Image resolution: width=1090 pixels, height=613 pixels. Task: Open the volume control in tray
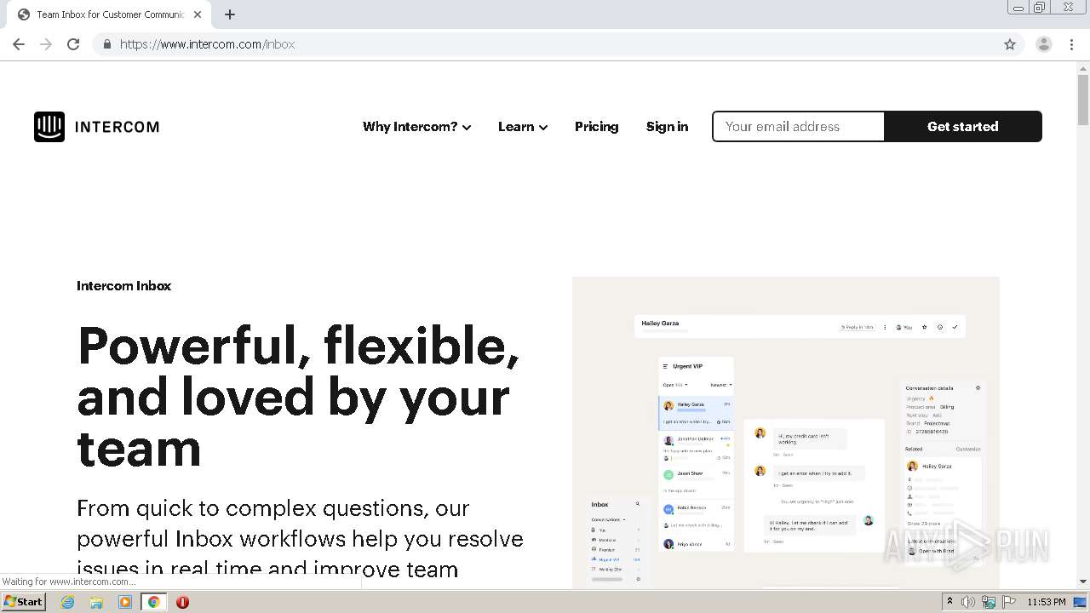(x=968, y=602)
